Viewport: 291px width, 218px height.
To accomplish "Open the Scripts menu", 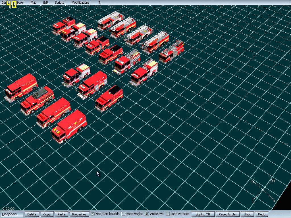I will (x=60, y=3).
